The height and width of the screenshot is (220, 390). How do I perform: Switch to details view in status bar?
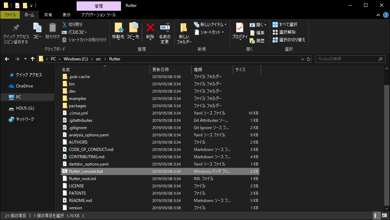pos(377,215)
